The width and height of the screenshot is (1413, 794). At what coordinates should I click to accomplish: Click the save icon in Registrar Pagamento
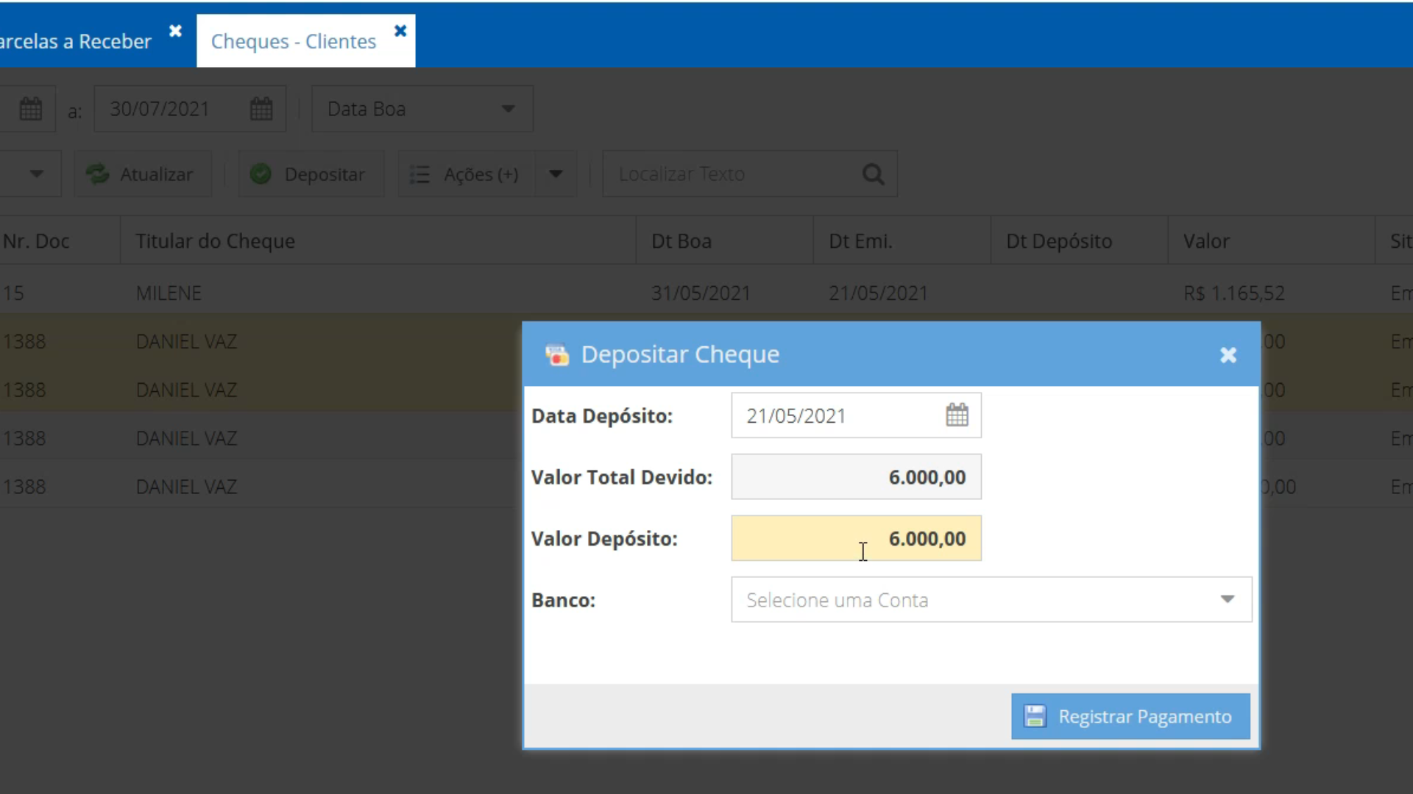(x=1035, y=716)
